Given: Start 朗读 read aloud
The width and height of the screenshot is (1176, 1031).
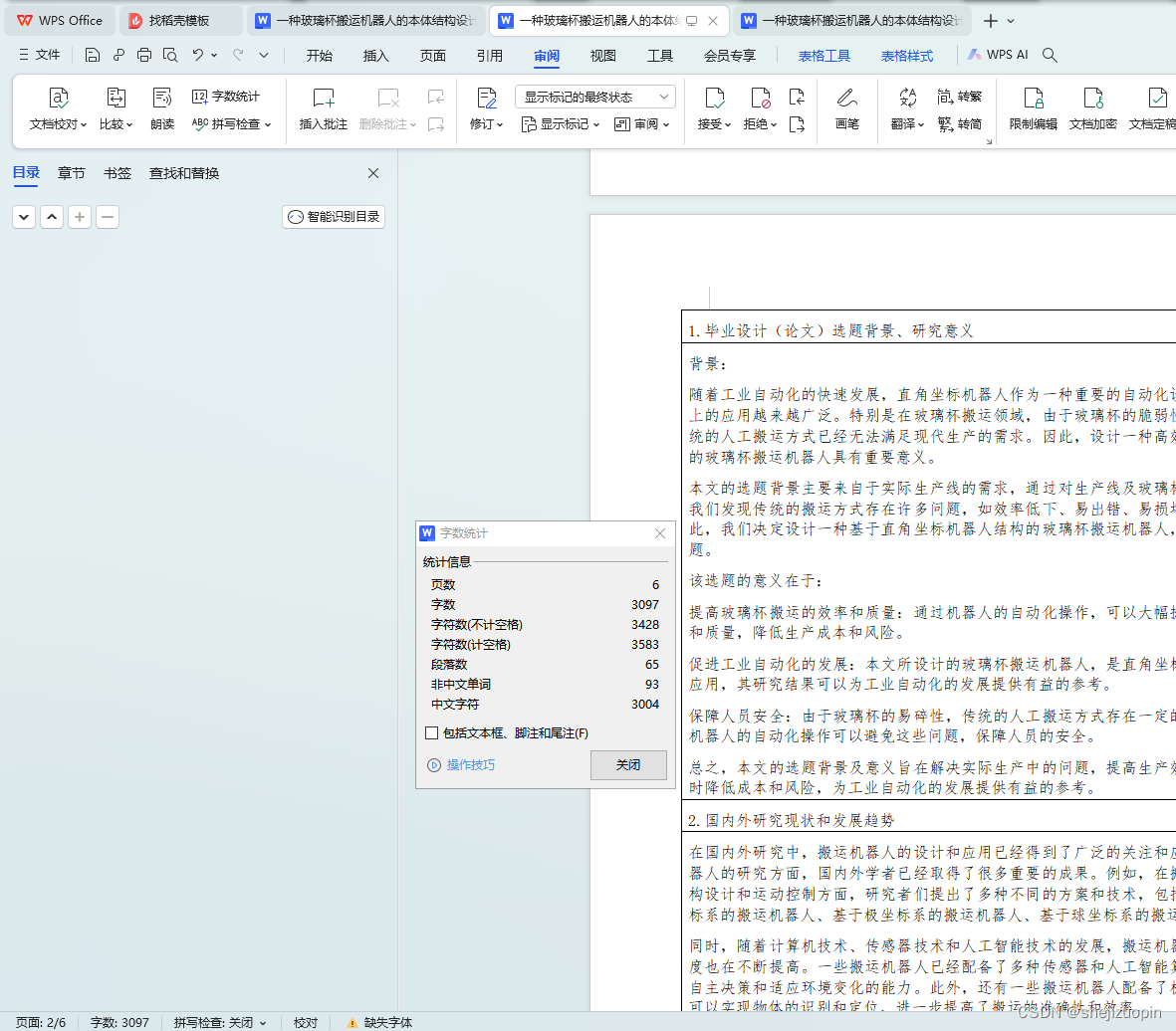Looking at the screenshot, I should (x=162, y=108).
